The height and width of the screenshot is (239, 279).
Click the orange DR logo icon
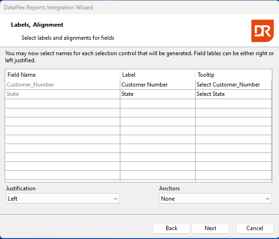(263, 31)
